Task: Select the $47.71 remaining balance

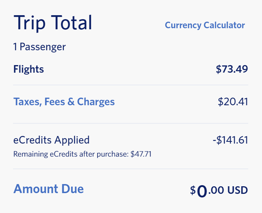Action: [x=141, y=154]
